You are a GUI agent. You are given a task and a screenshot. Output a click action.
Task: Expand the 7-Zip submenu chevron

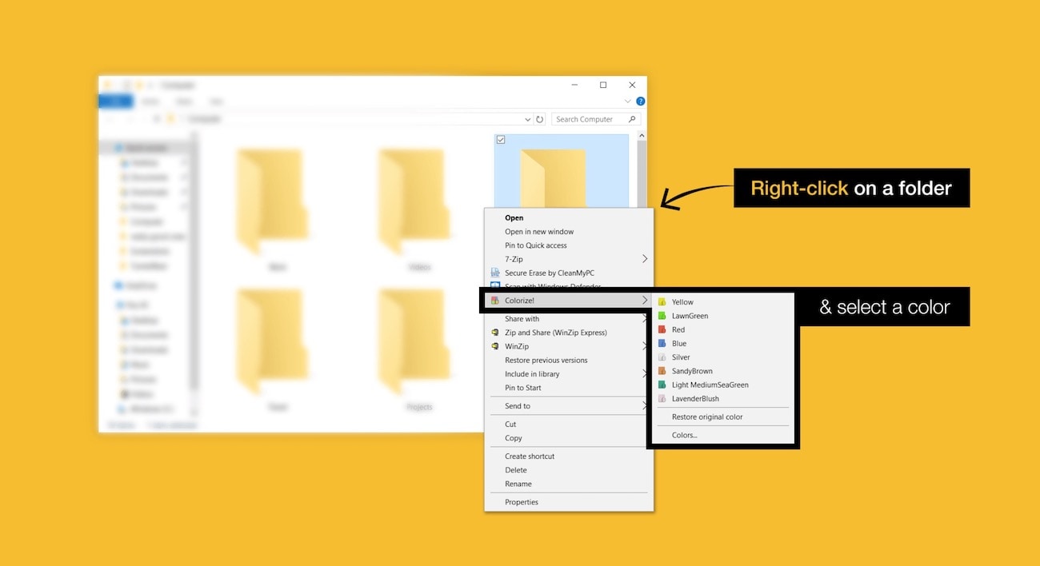pyautogui.click(x=645, y=259)
